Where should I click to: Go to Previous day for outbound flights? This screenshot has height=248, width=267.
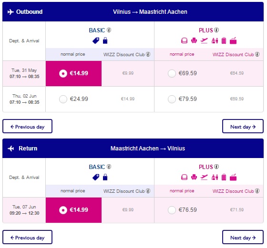point(28,126)
